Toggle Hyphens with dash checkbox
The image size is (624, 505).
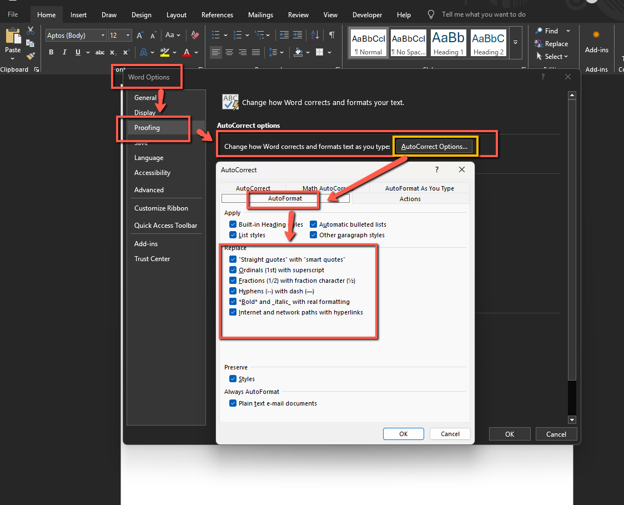point(233,291)
